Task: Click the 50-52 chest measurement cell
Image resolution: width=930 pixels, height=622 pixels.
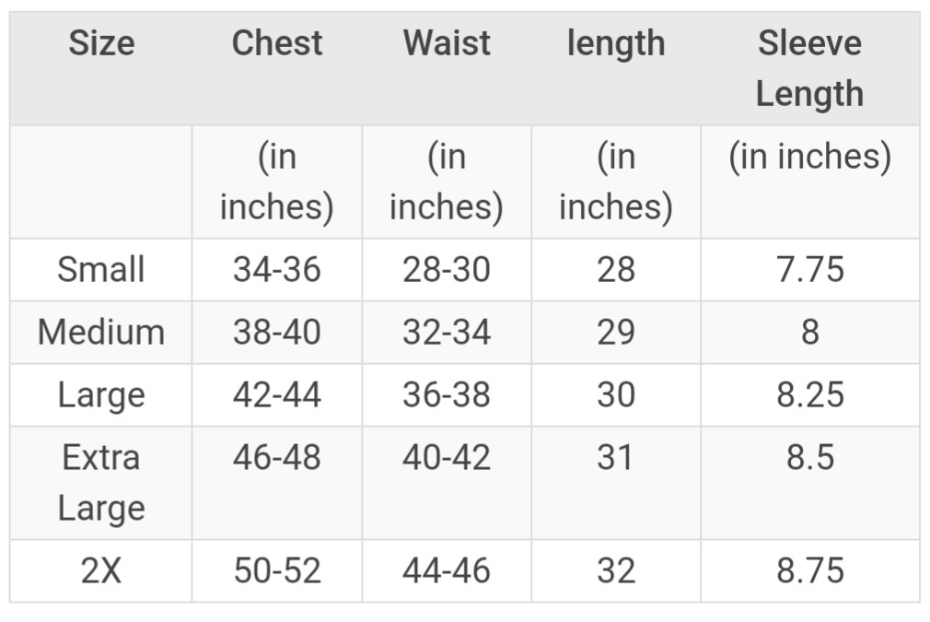Action: [x=277, y=571]
